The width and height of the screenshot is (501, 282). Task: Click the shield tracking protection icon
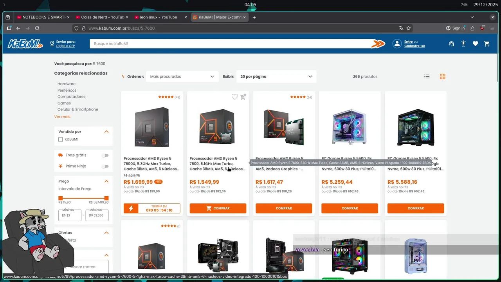(77, 28)
